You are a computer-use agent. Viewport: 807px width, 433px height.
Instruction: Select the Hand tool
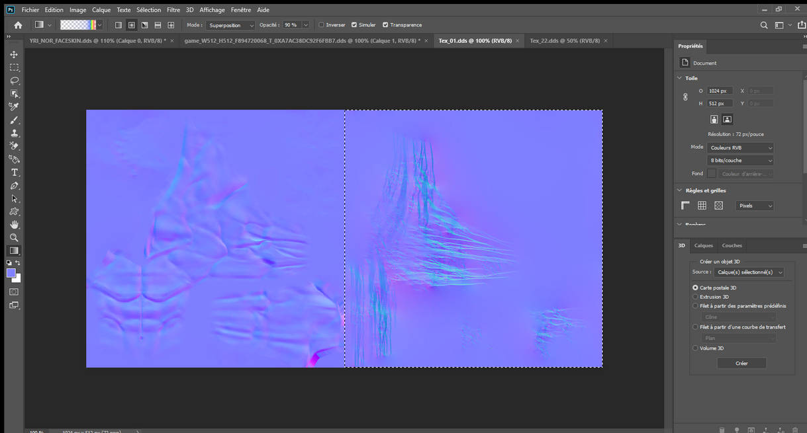14,225
